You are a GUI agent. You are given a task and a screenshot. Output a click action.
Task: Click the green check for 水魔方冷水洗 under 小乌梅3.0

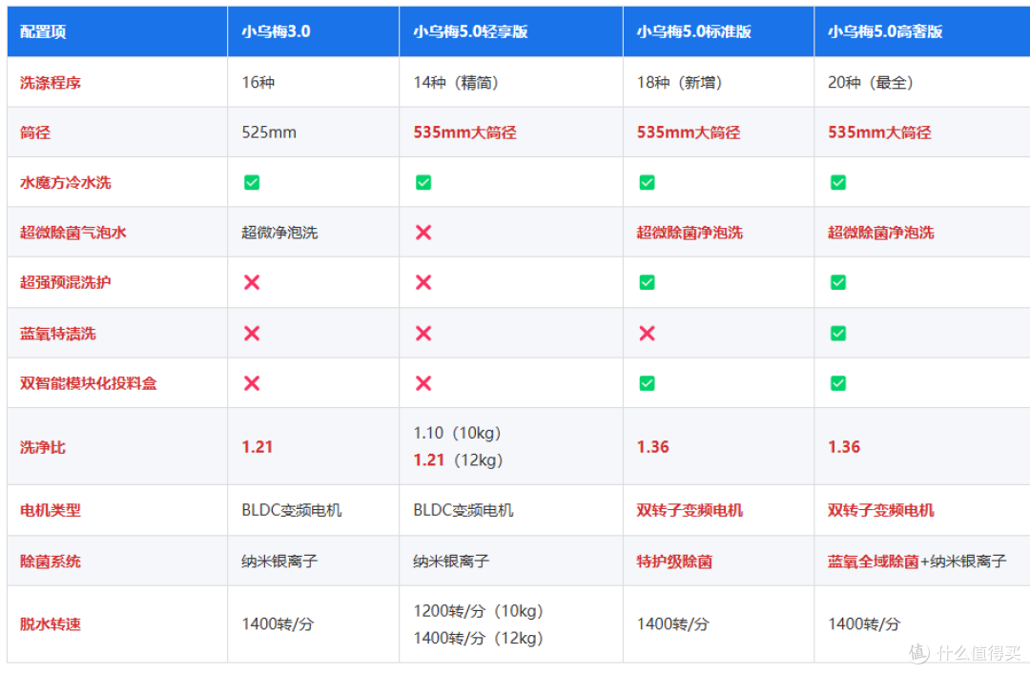pyautogui.click(x=252, y=183)
